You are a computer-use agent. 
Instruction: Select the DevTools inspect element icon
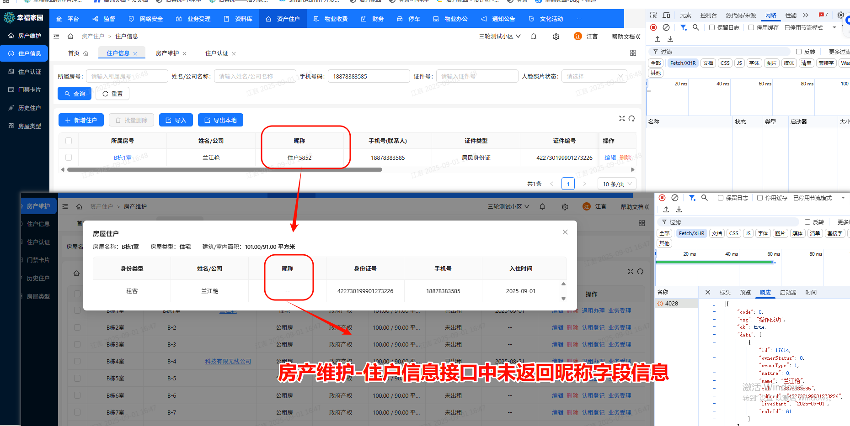point(653,15)
